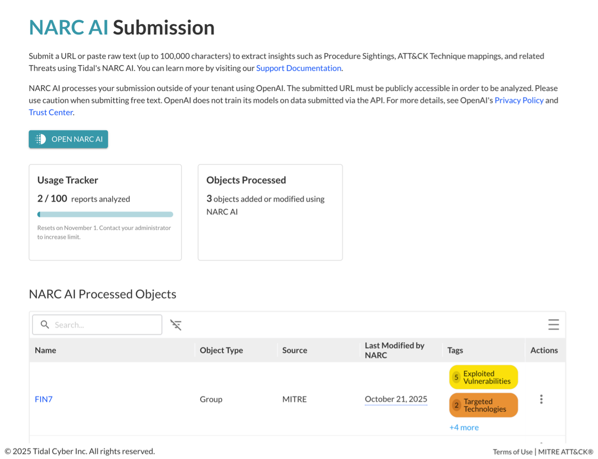Click the search magnifier icon
This screenshot has width=598, height=459.
(x=45, y=325)
